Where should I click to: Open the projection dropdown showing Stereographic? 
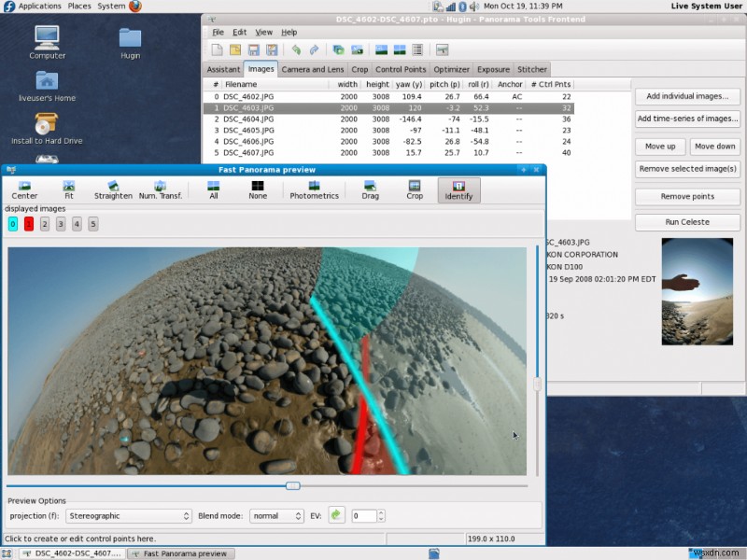click(128, 515)
